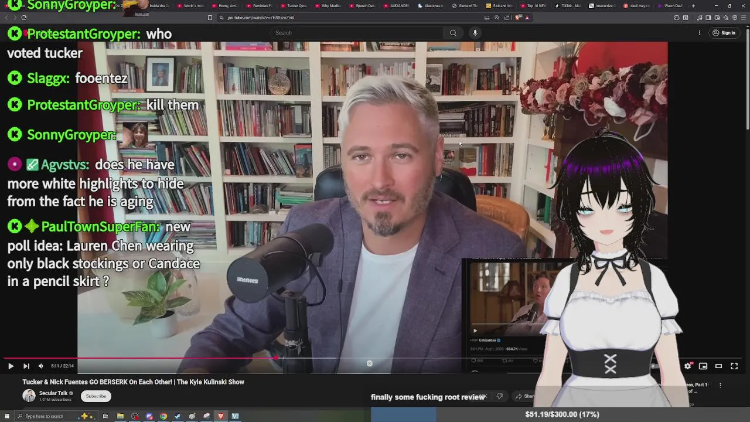Open the Secular Talk channel avatar
This screenshot has width=750, height=422.
[x=29, y=396]
